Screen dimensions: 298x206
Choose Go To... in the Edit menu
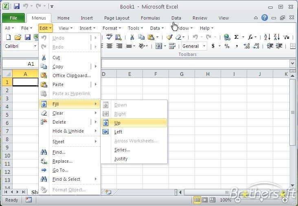coord(70,170)
